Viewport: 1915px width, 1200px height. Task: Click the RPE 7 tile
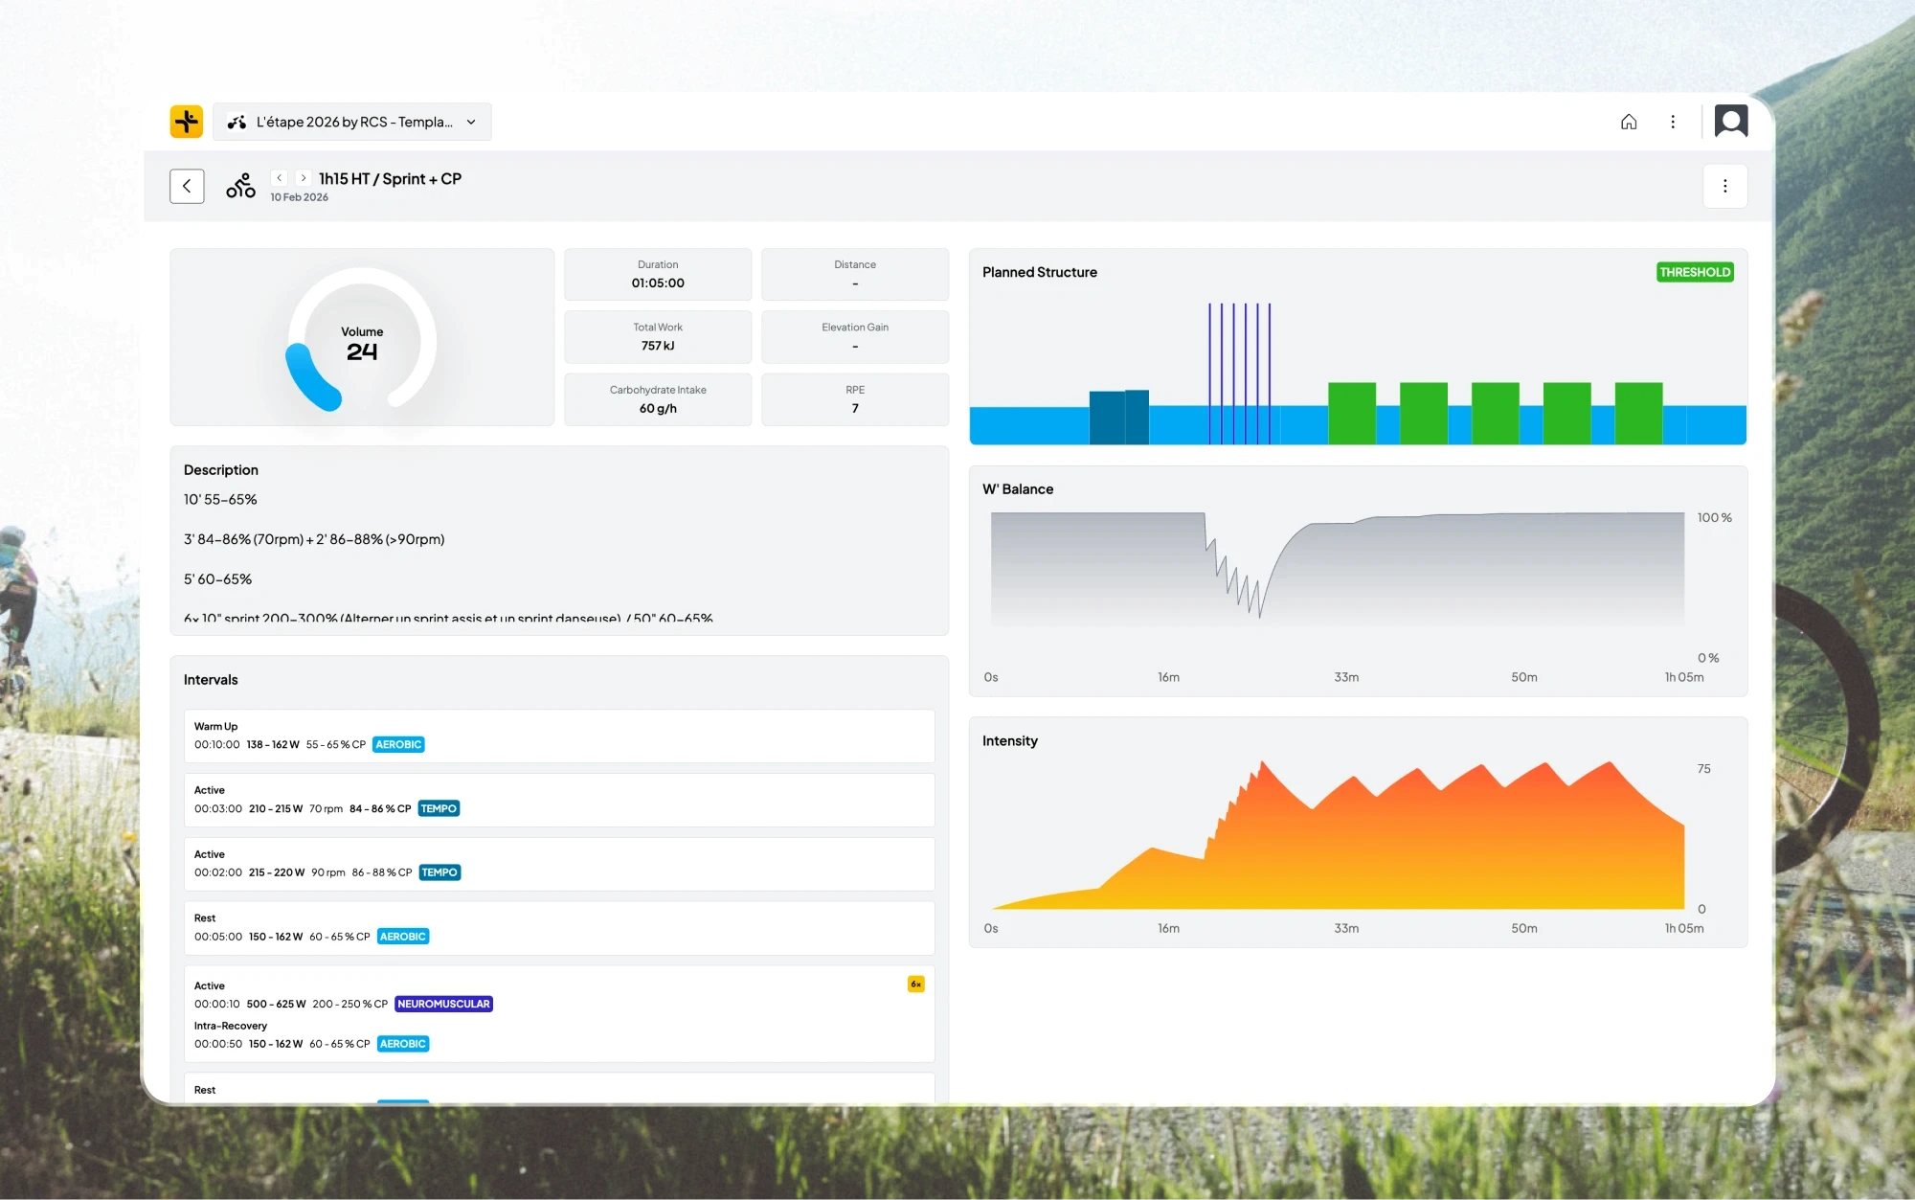[854, 399]
